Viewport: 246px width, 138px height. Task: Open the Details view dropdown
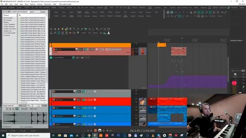pos(44,12)
